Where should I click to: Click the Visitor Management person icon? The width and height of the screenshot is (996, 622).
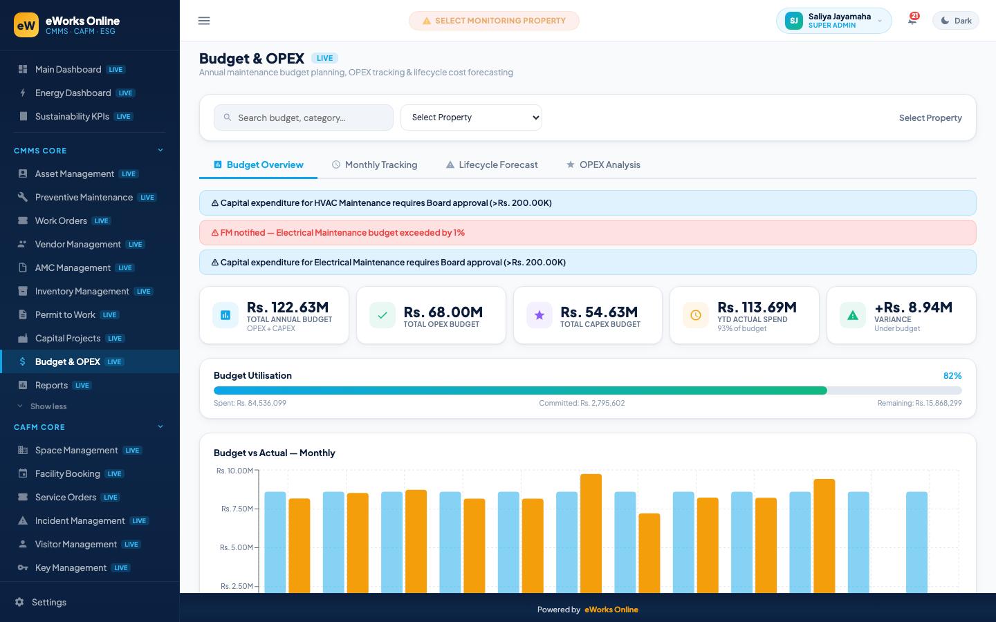(23, 544)
